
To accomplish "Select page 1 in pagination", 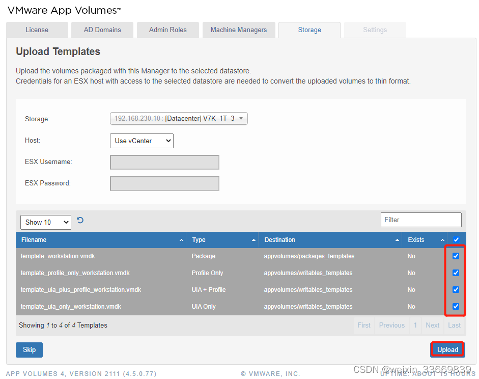I will point(415,325).
